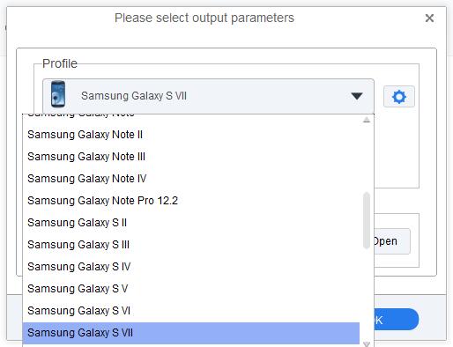Close the output parameters dialog

429,18
